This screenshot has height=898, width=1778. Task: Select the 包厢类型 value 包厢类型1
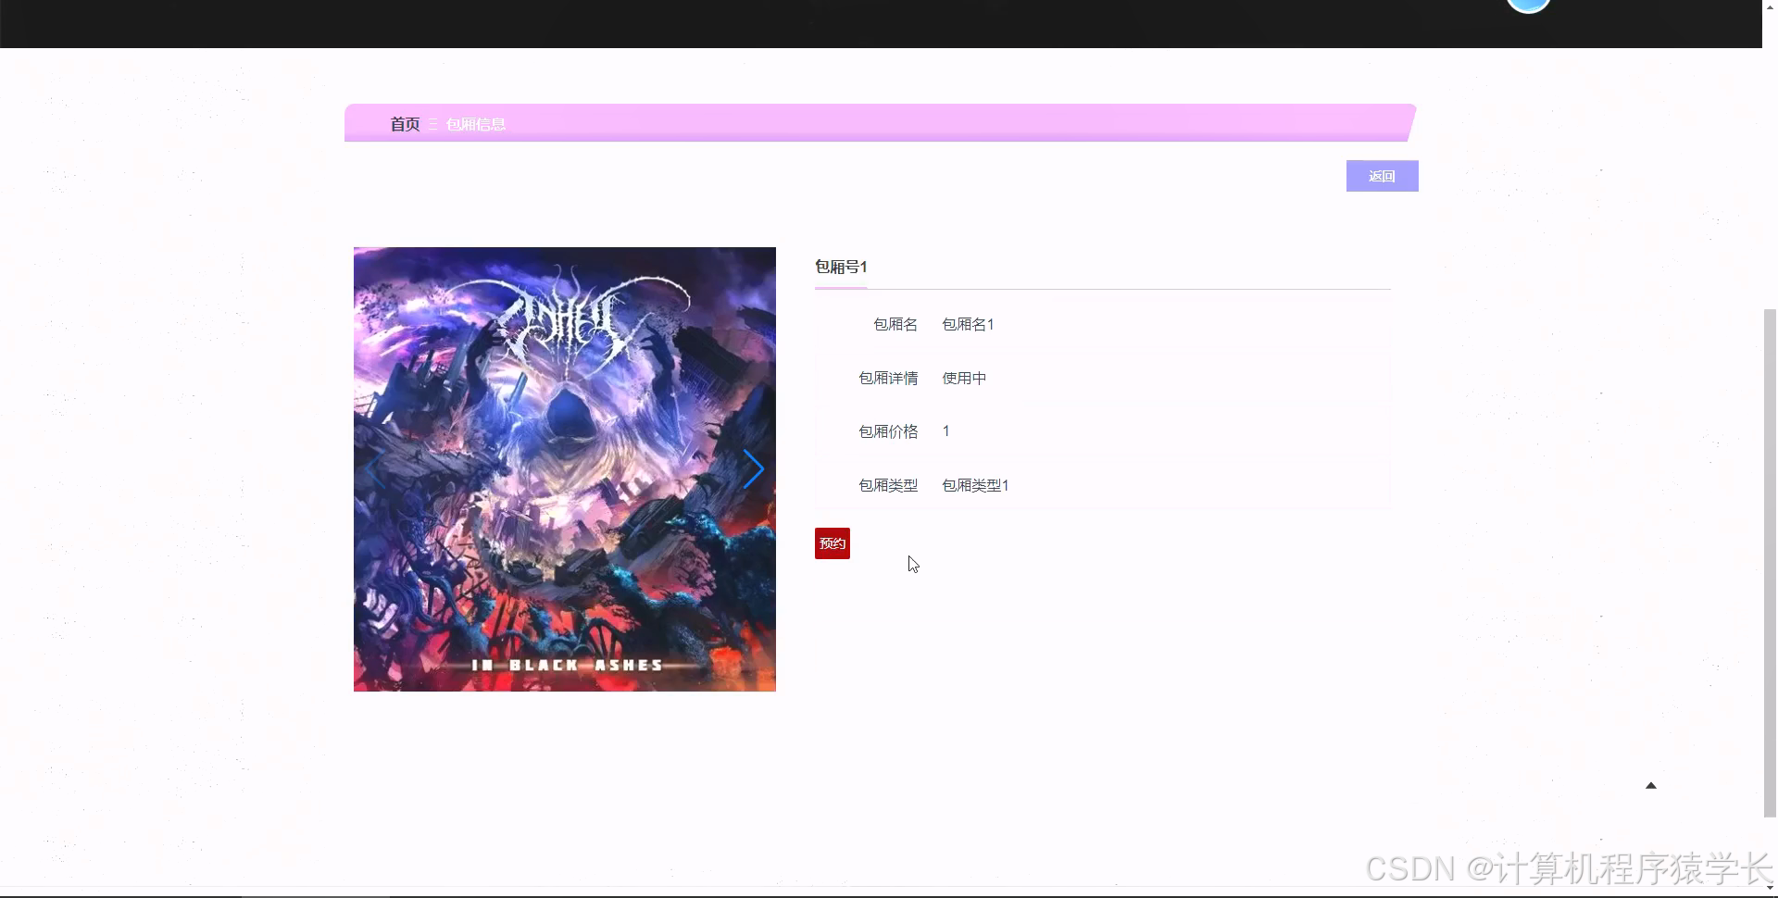click(974, 485)
